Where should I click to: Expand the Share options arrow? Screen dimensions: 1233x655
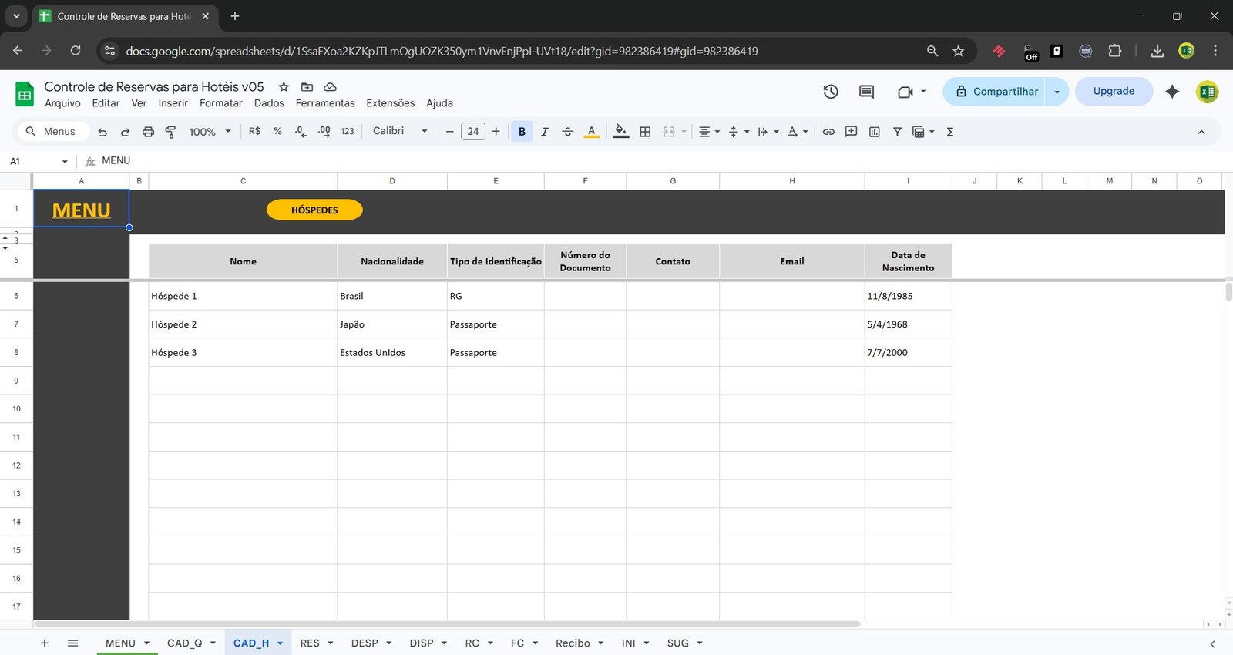[1057, 92]
